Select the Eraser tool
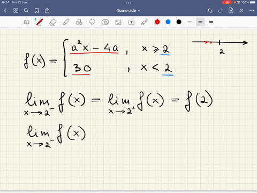 [x=52, y=22]
